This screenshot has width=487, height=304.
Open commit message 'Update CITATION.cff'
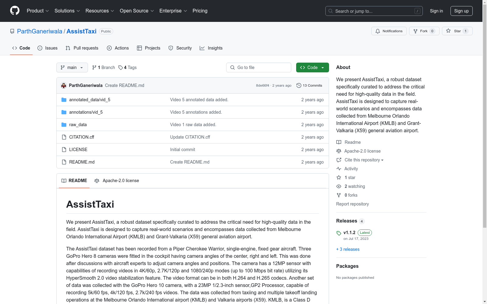point(190,137)
